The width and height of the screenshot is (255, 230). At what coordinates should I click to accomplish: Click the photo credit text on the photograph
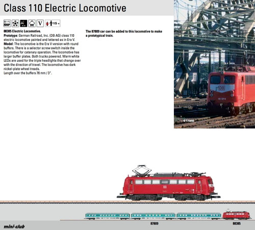point(189,121)
